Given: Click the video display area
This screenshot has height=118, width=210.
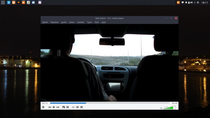Looking at the screenshot, I should click(110, 63).
